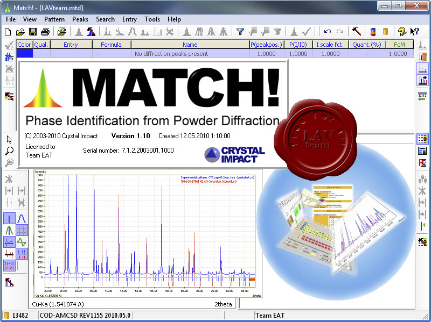The width and height of the screenshot is (431, 322).
Task: Click the '2theta' axis label below the chart
Action: pyautogui.click(x=223, y=304)
